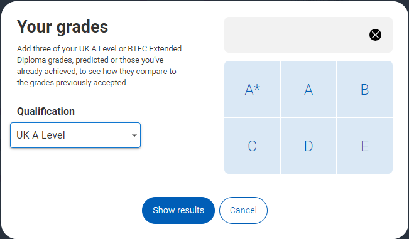Open the Qualification dropdown
Viewport: 409px width, 239px height.
pyautogui.click(x=75, y=135)
